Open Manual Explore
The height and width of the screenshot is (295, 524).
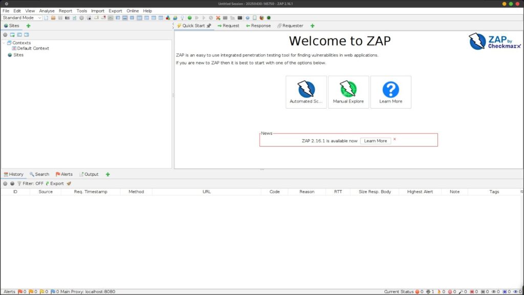pos(348,92)
